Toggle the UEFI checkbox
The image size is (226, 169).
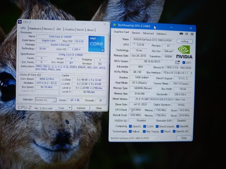click(x=184, y=62)
